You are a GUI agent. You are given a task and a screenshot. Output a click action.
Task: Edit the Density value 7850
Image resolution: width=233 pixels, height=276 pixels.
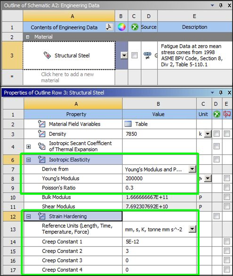pyautogui.click(x=159, y=134)
